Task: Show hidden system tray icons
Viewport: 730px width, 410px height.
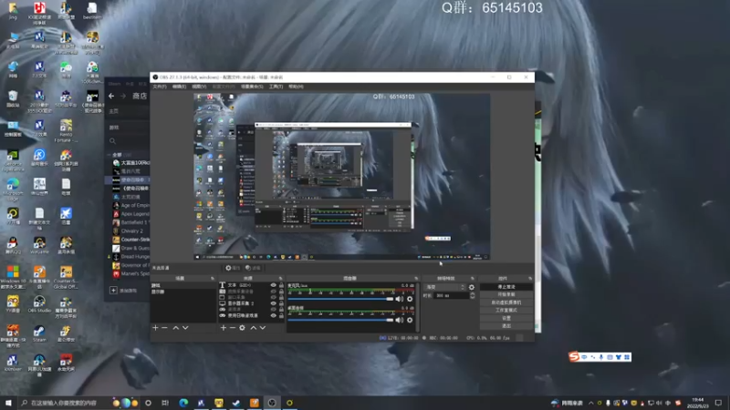Action: pos(590,403)
